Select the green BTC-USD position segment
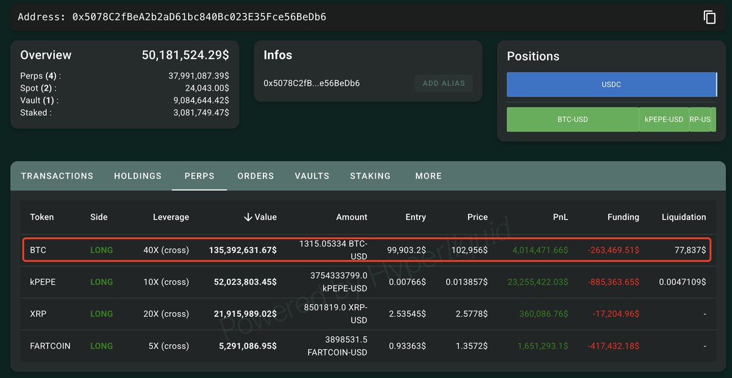732x378 pixels. coord(573,119)
